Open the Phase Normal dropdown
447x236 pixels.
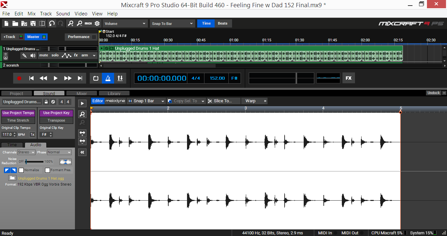(59, 152)
